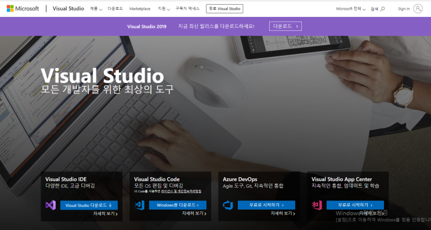Image resolution: width=431 pixels, height=230 pixels.
Task: Click the Visual Studio App Center logo icon
Action: [317, 205]
